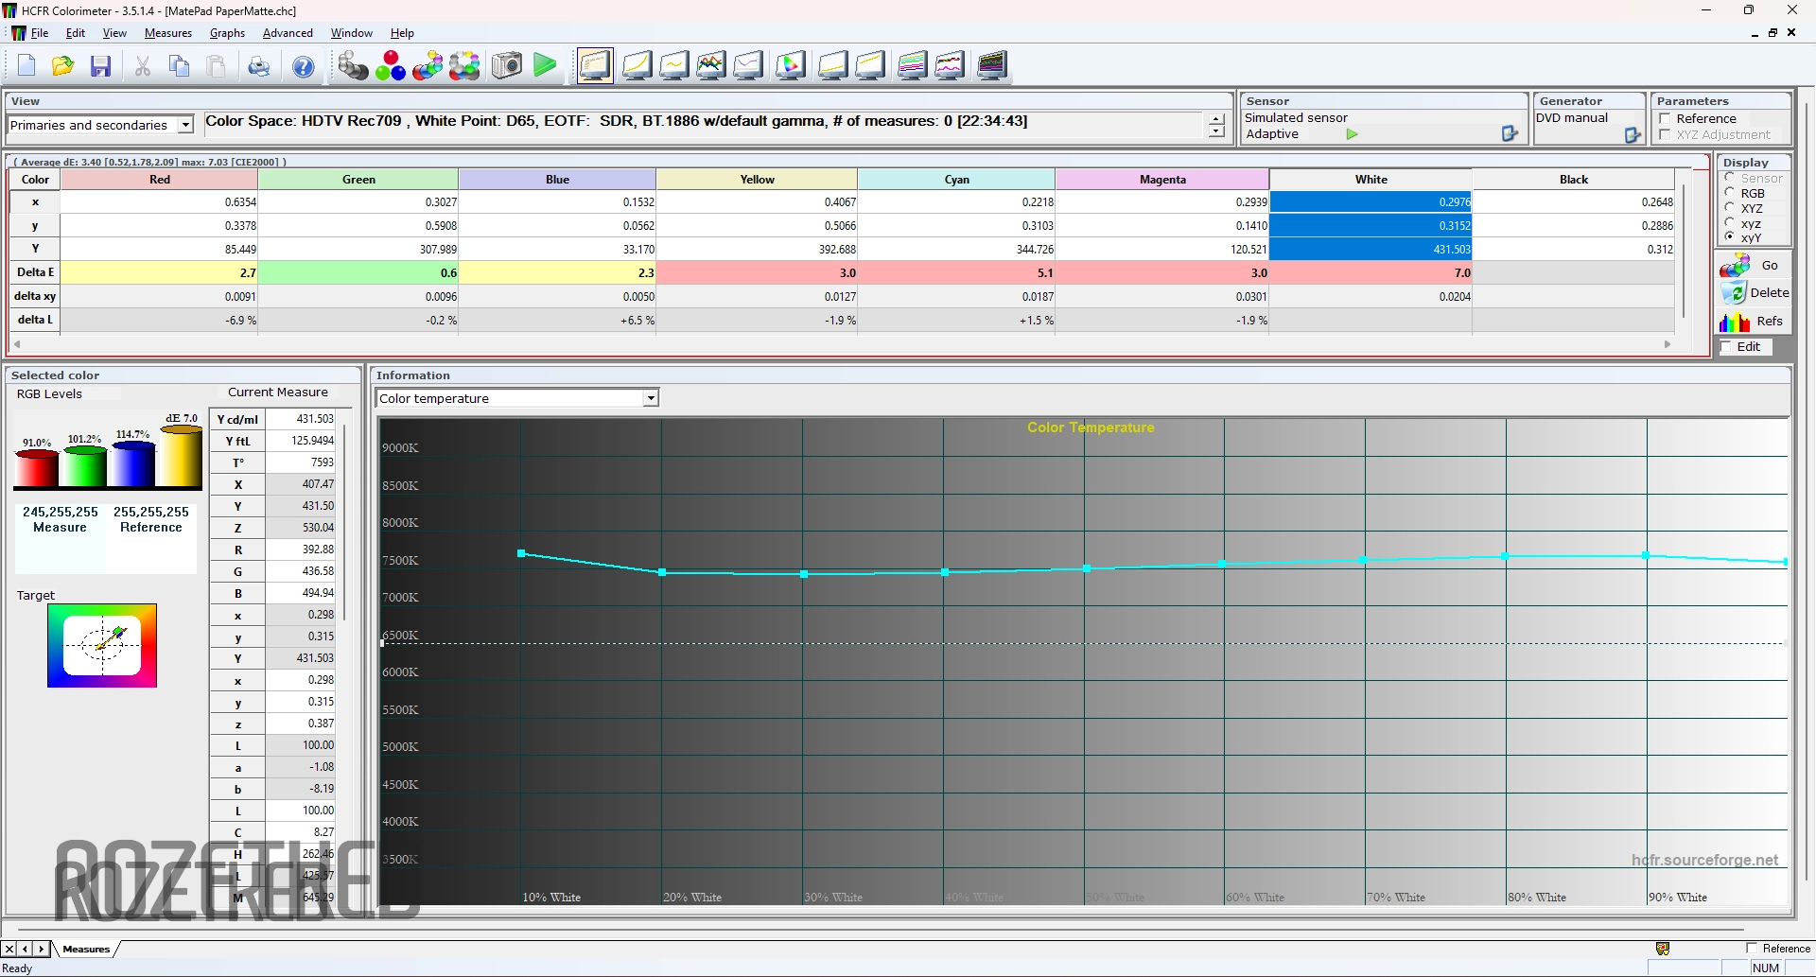Select the Cyan column header

pyautogui.click(x=956, y=180)
